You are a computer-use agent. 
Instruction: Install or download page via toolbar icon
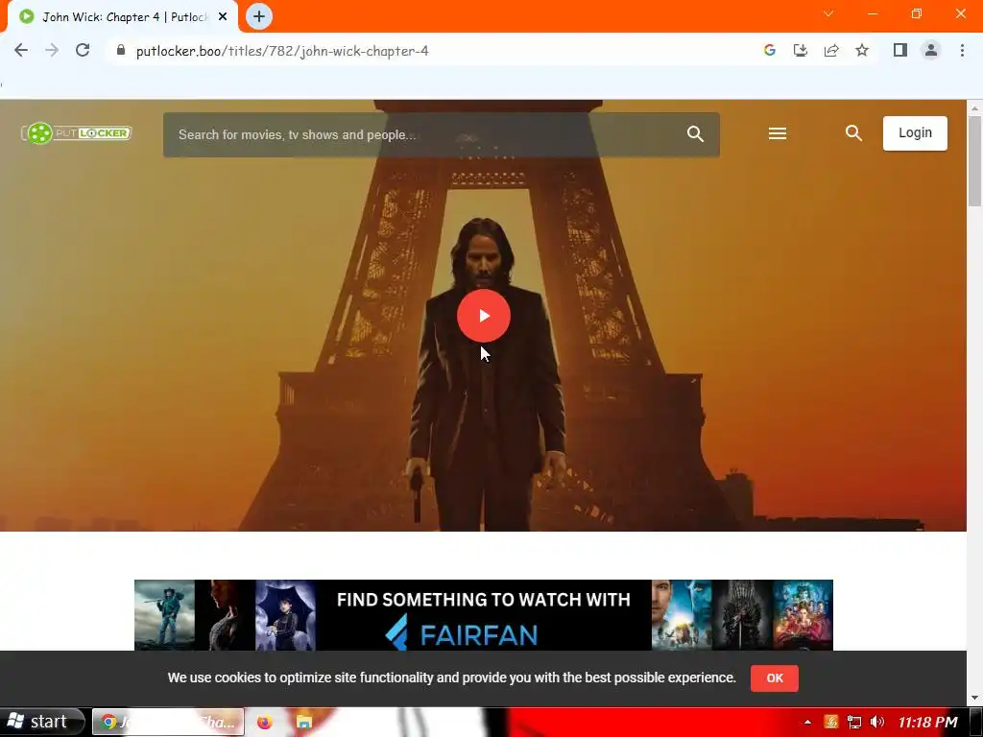(801, 50)
